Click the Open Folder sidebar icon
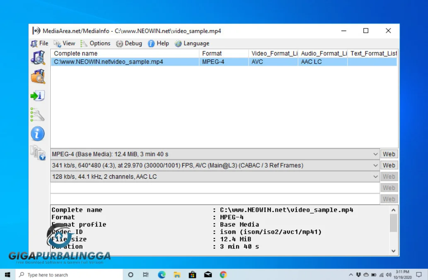428x280 pixels. (x=38, y=77)
